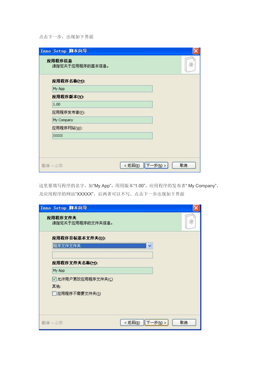Close the 应用程序信息 wizard window
This screenshot has height=365, width=258.
tap(196, 51)
